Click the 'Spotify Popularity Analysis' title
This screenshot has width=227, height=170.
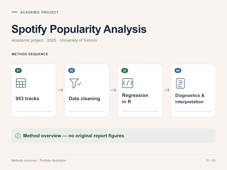coord(79,29)
